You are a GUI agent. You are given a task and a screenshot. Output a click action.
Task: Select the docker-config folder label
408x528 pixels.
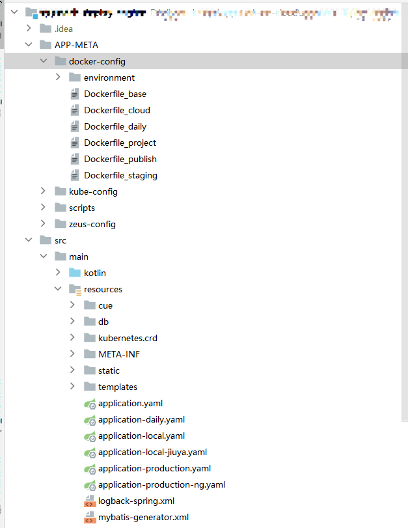point(97,61)
